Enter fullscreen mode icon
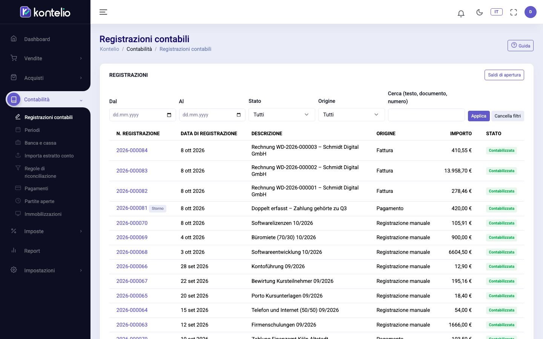The width and height of the screenshot is (543, 339). (513, 12)
